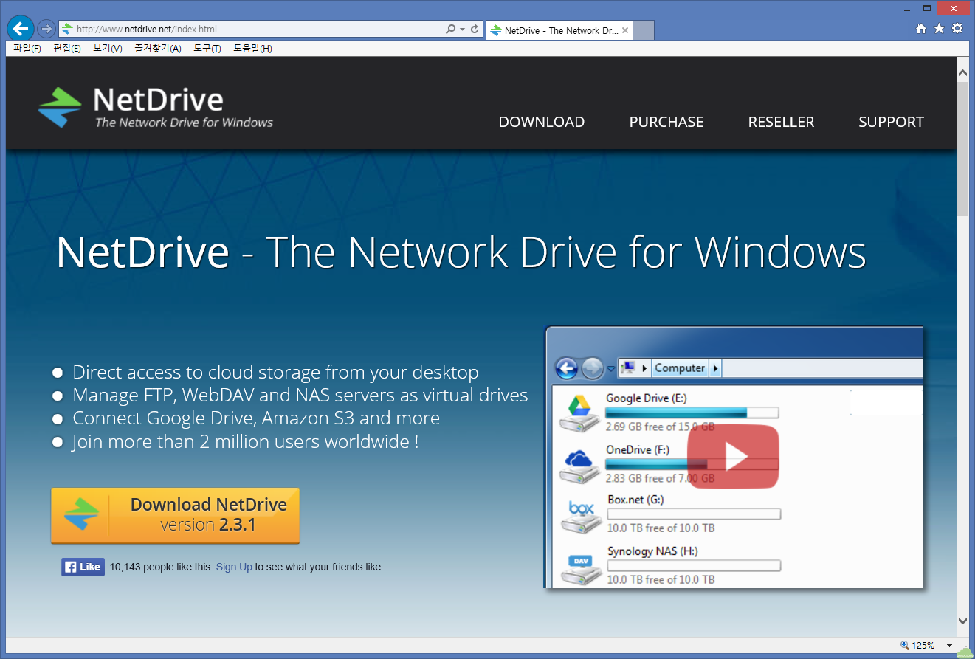Click Download NetDrive version 2.3.1 button
The height and width of the screenshot is (659, 975).
point(175,515)
